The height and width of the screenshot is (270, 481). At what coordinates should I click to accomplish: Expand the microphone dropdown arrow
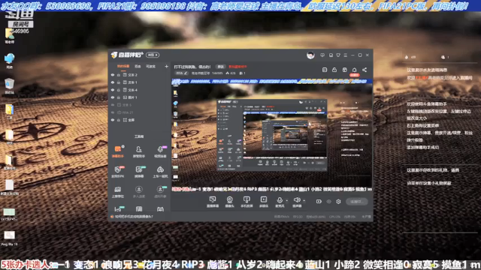[x=287, y=201]
